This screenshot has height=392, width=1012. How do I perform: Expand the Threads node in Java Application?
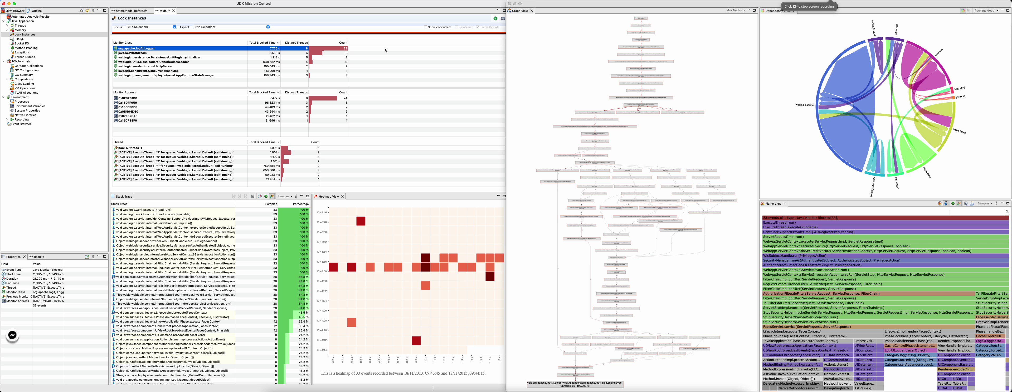pyautogui.click(x=7, y=26)
